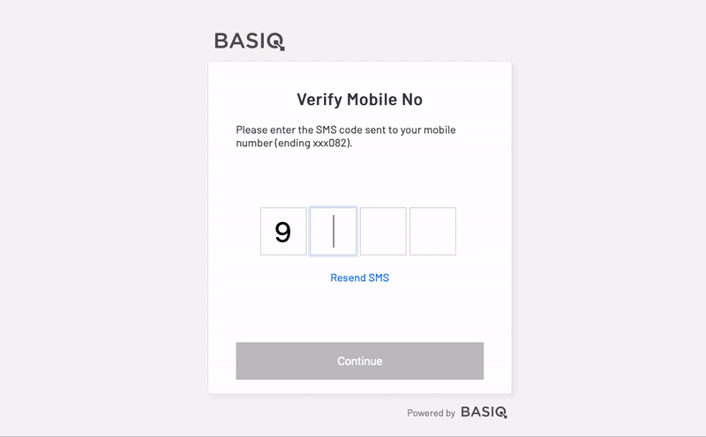Click the 'Powered by' label
This screenshot has width=706, height=437.
(x=431, y=412)
